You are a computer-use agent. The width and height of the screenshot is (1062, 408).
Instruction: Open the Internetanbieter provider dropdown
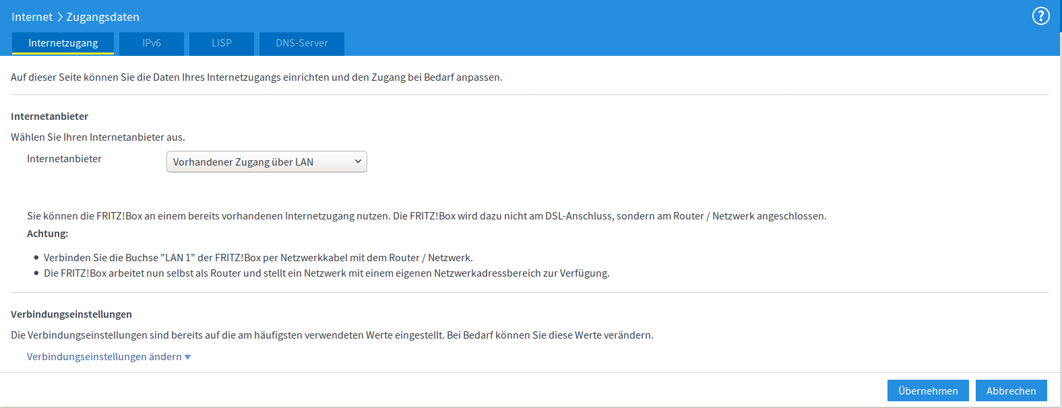tap(266, 162)
